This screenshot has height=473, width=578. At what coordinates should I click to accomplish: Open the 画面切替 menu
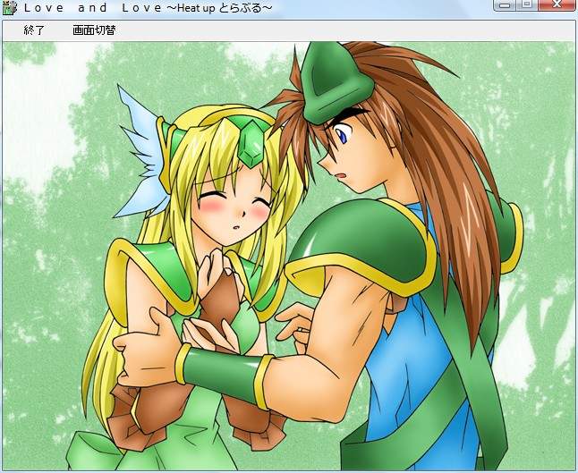tap(93, 30)
